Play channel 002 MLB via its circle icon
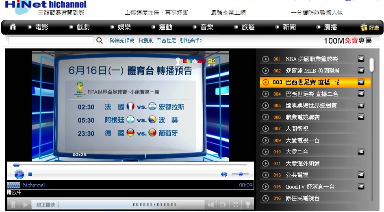Image resolution: width=384 pixels, height=212 pixels. pyautogui.click(x=265, y=71)
